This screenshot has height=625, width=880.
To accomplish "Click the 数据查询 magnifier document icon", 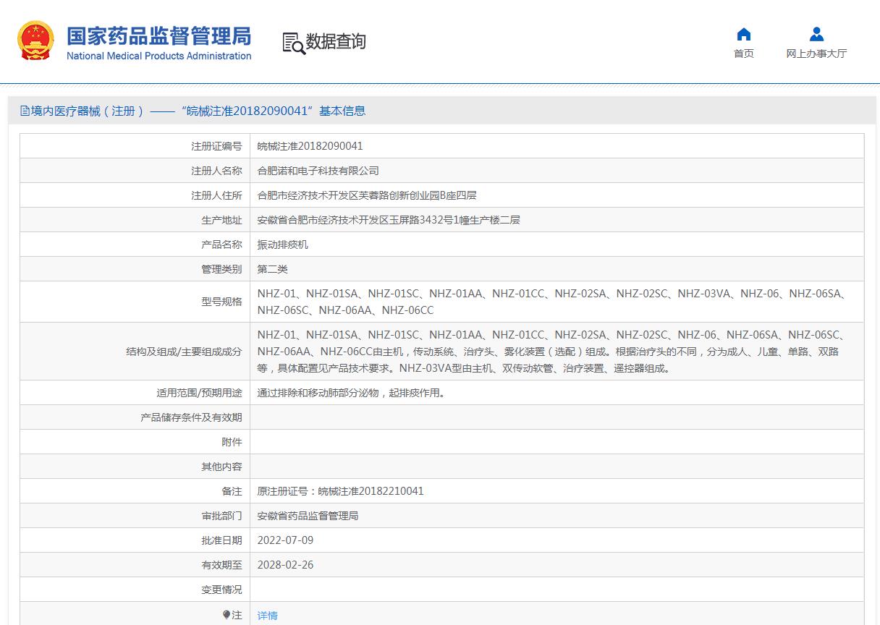I will click(x=293, y=43).
